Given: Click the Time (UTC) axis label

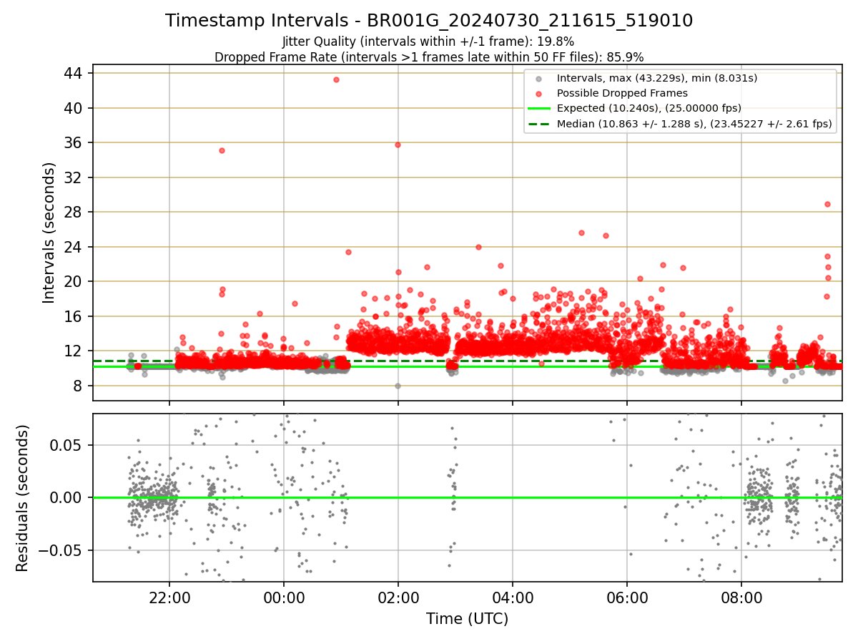Looking at the screenshot, I should [468, 619].
